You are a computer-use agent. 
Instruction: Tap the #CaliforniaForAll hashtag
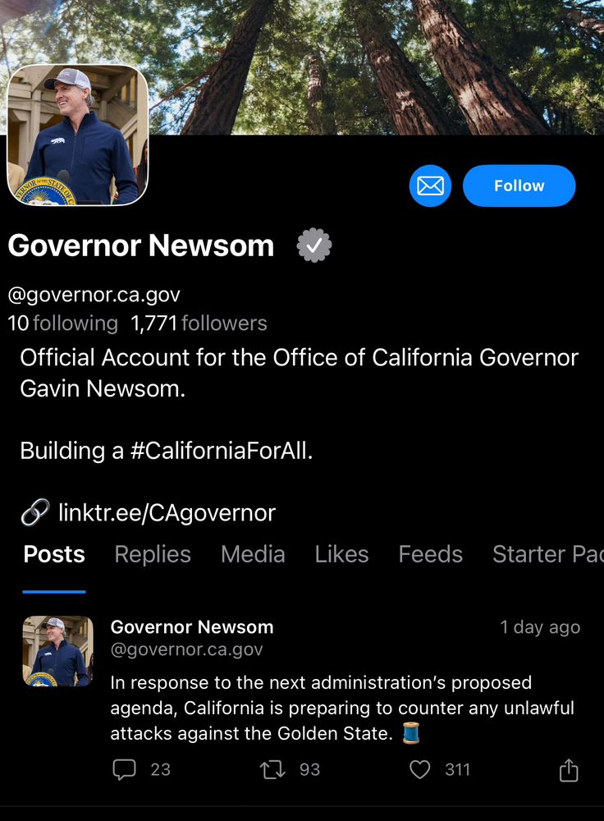coord(222,450)
